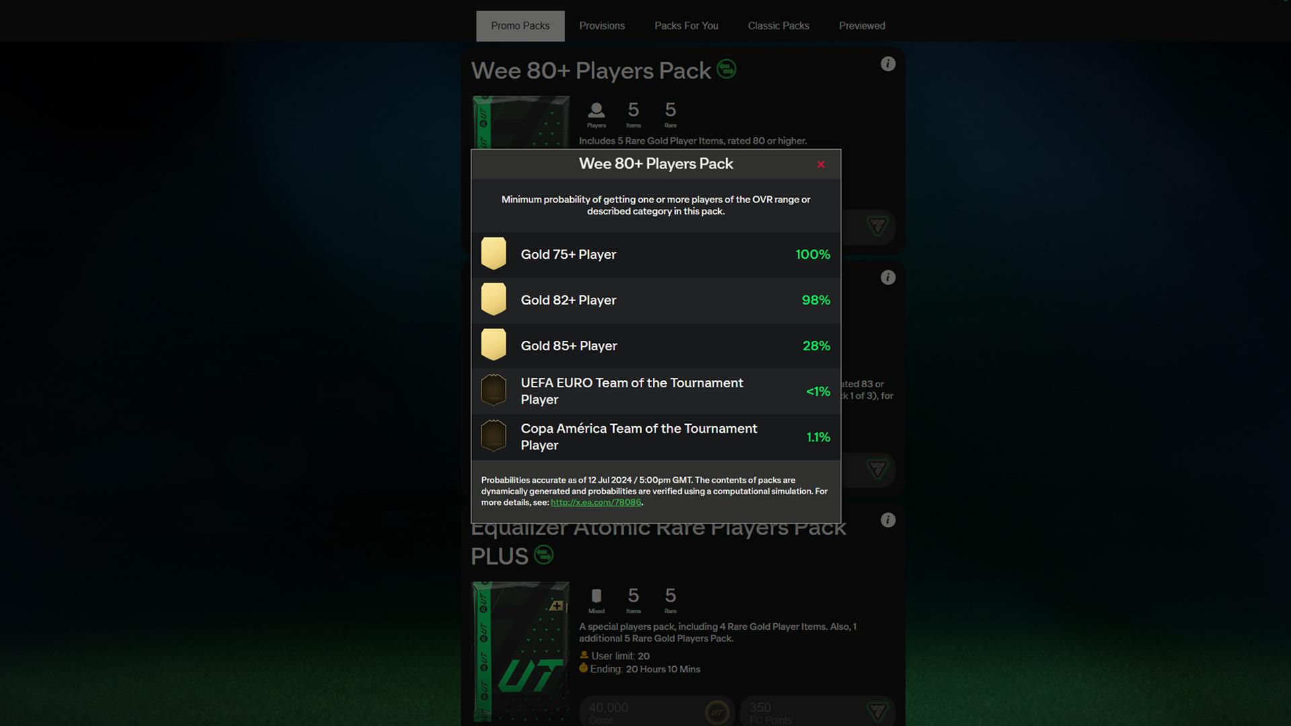The width and height of the screenshot is (1291, 726).
Task: Open the Promo Packs tab
Action: pos(520,26)
